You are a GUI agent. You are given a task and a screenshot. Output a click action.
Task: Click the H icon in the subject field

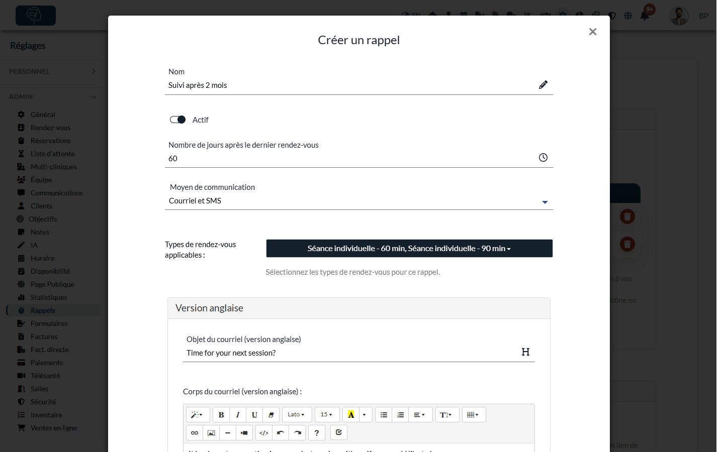(x=525, y=352)
